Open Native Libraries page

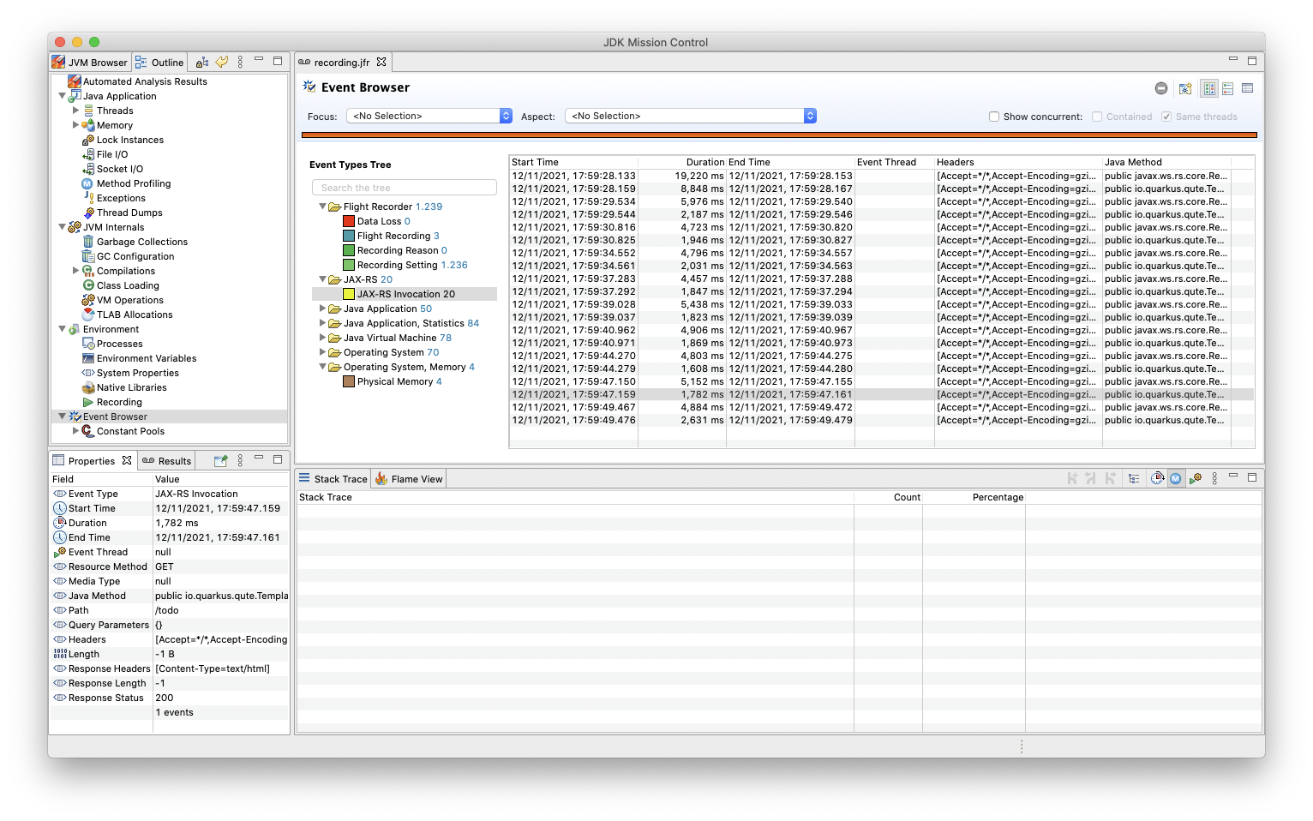click(131, 387)
